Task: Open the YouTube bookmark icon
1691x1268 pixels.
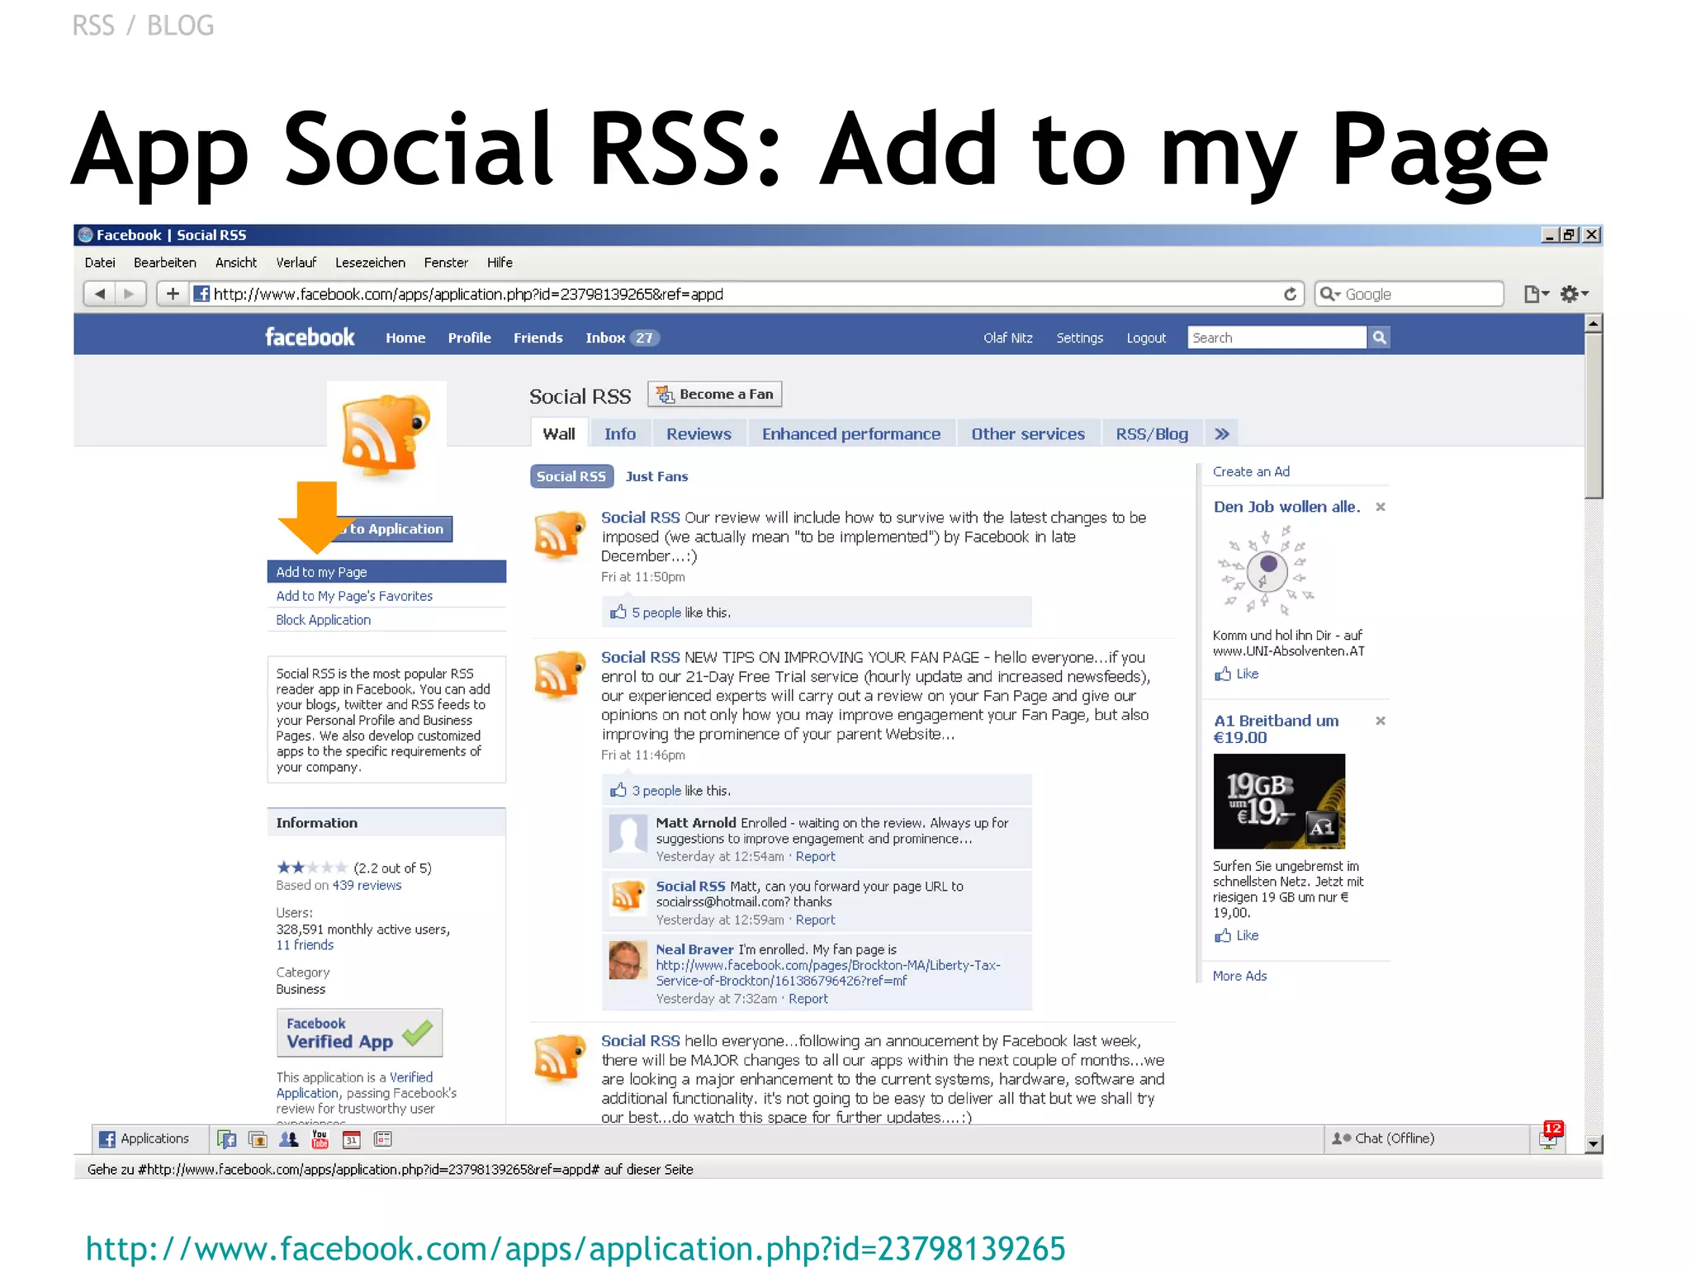Action: [320, 1140]
